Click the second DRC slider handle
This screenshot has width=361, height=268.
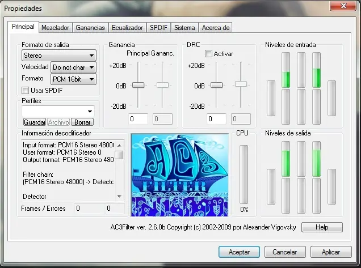[241, 84]
